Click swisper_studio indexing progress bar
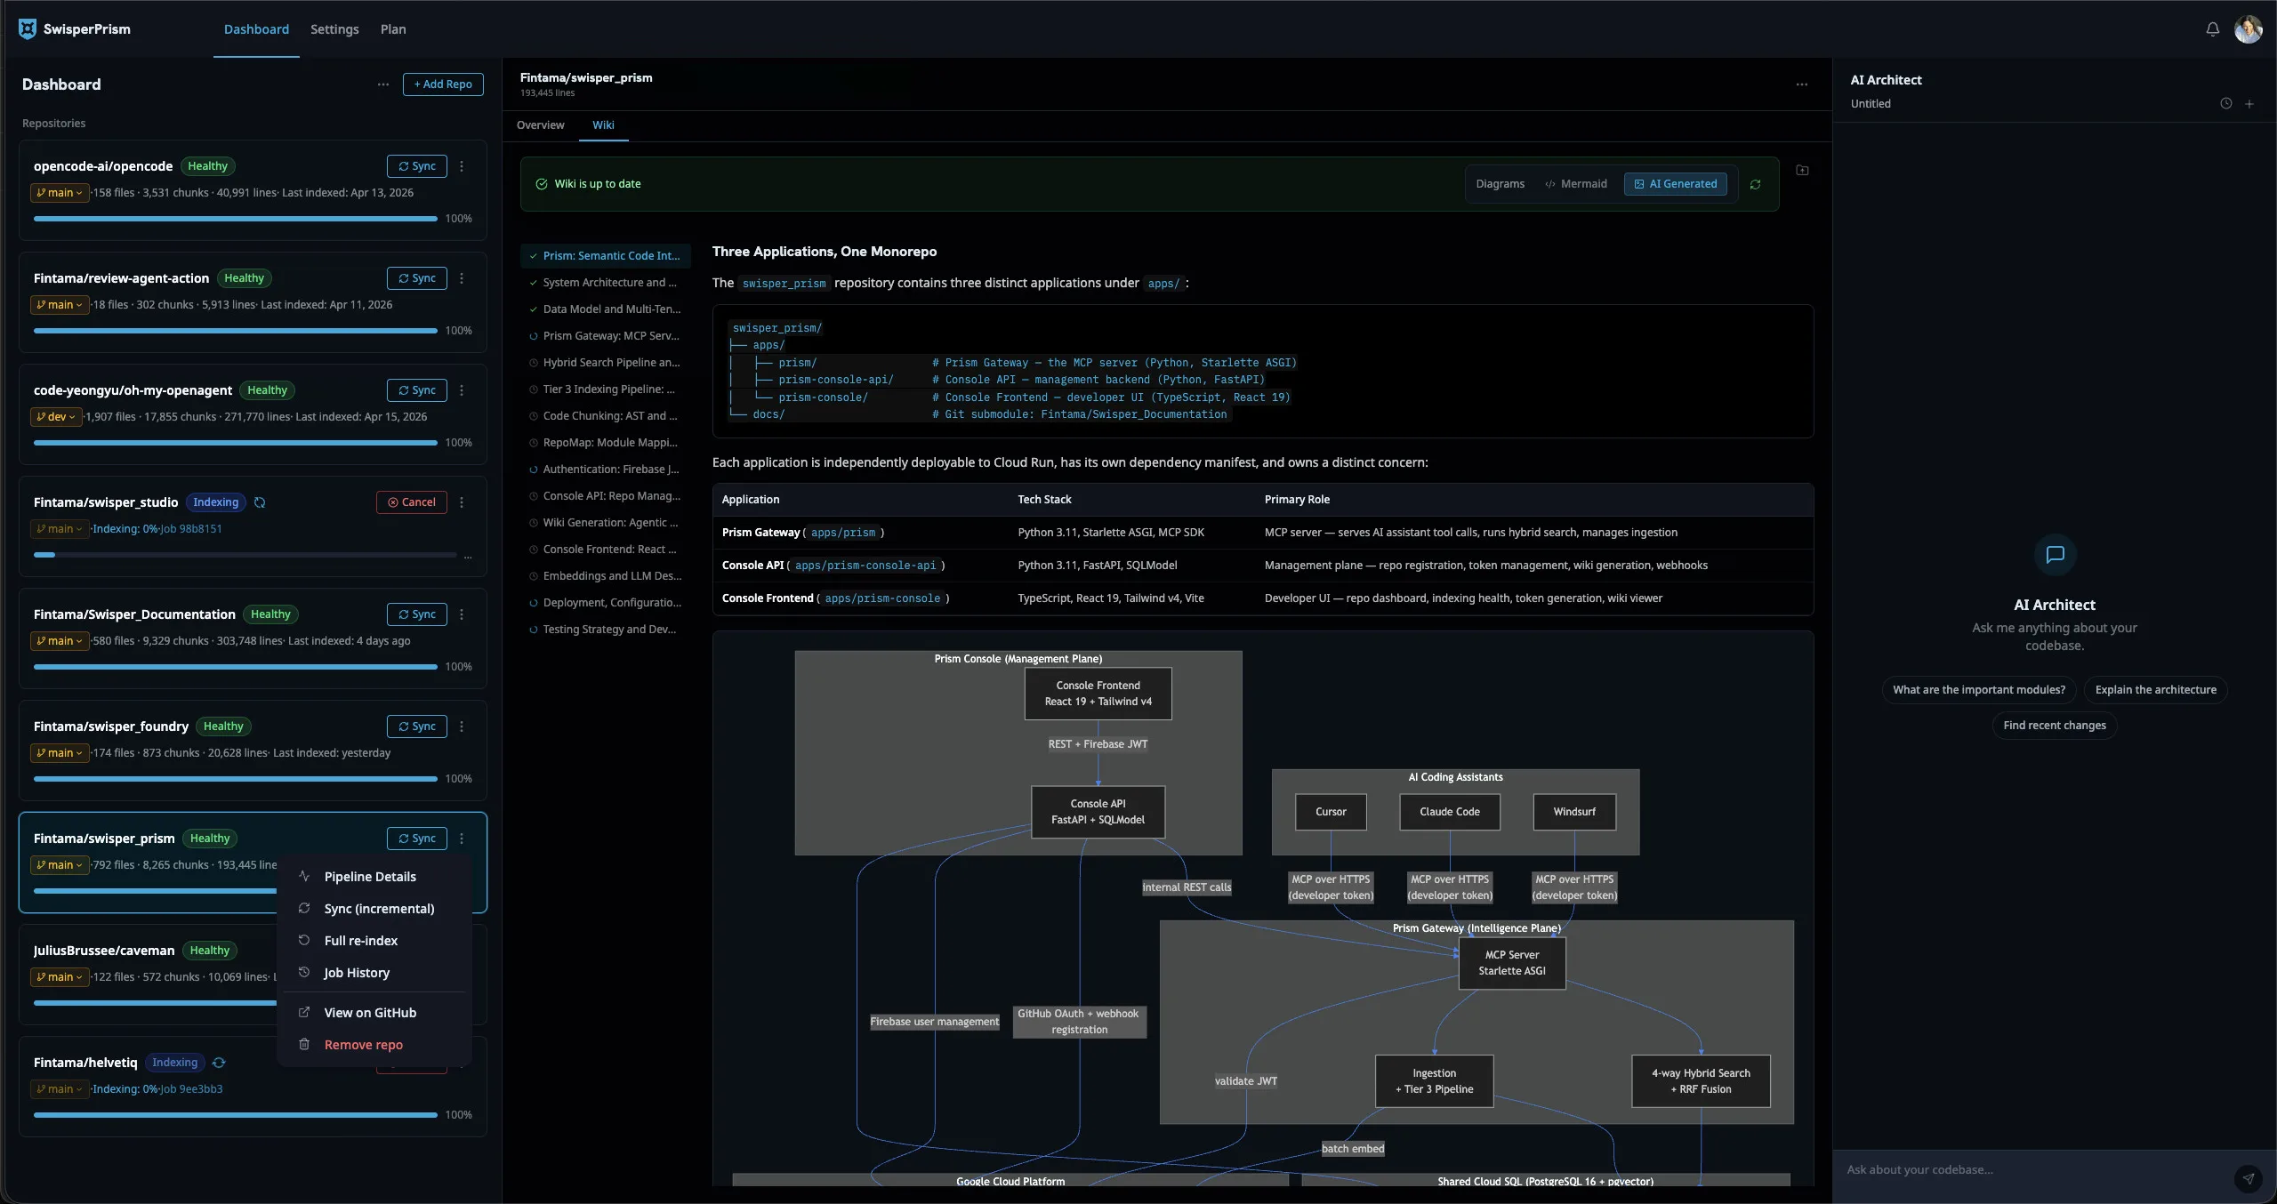The image size is (2277, 1204). (x=245, y=555)
